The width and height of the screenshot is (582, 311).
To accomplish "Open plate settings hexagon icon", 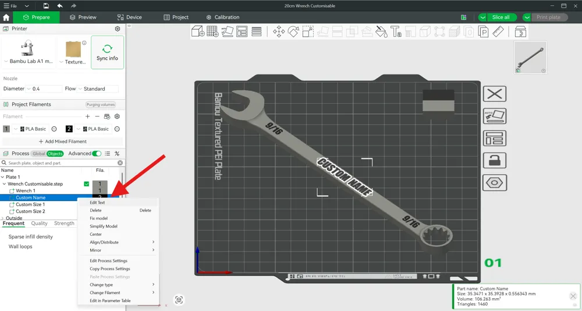I will (495, 183).
